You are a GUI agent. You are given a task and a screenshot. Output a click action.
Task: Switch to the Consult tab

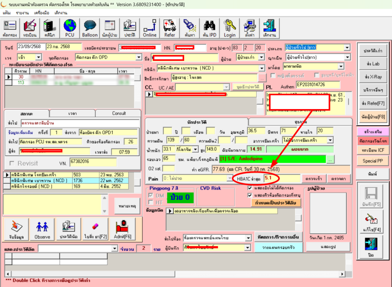tap(119, 113)
